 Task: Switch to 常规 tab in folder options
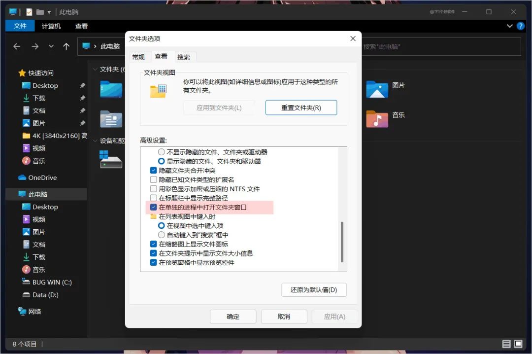tap(138, 57)
